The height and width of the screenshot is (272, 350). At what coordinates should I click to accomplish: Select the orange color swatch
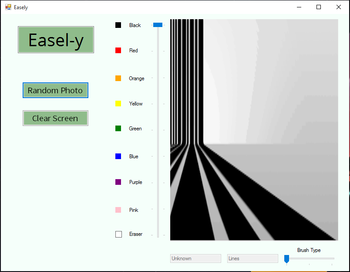[x=118, y=78]
